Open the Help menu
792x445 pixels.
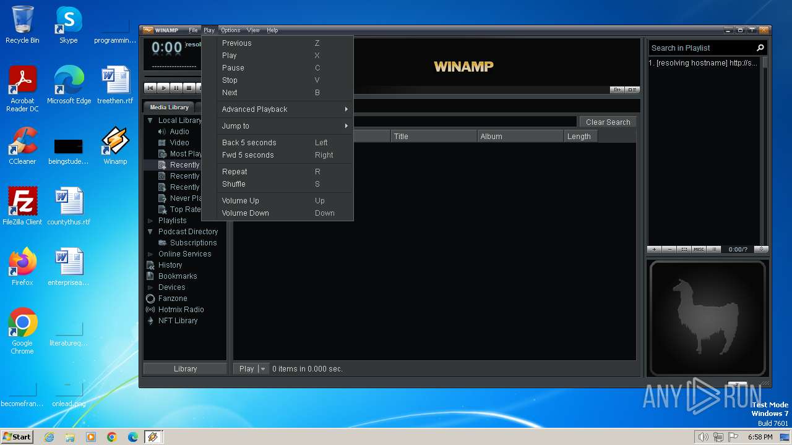tap(272, 30)
